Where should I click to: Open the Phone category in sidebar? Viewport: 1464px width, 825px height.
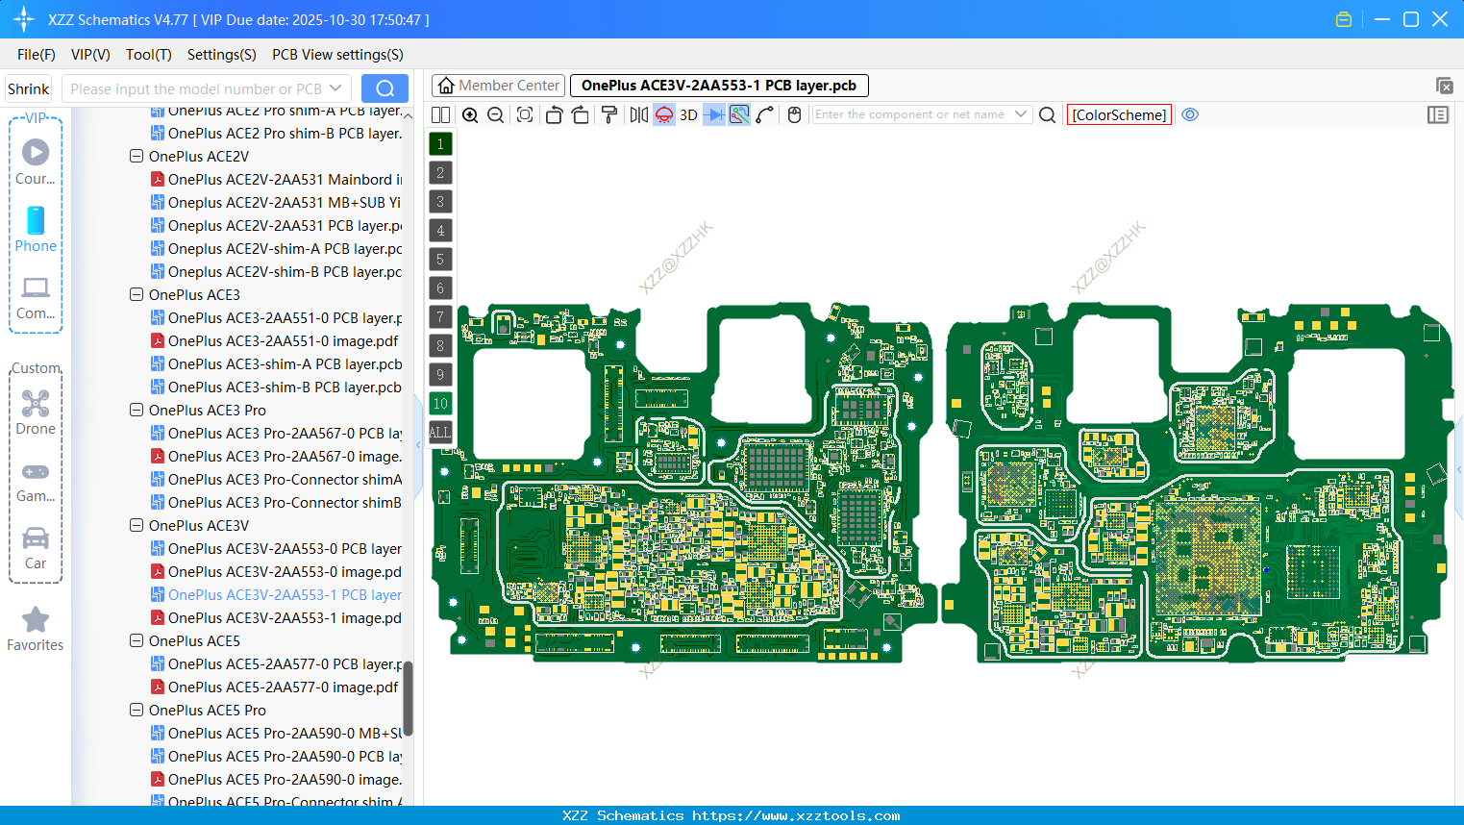pos(36,231)
